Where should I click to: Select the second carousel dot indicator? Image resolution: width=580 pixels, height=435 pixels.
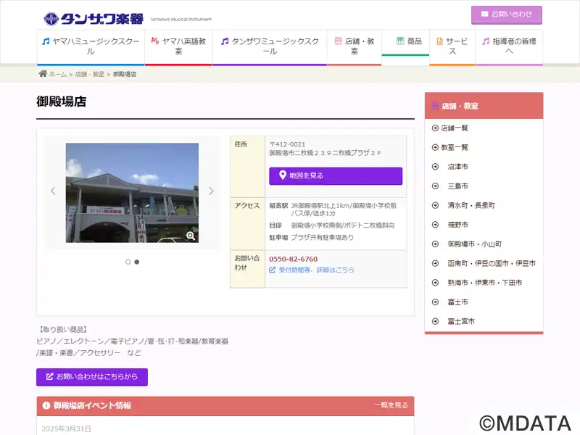tap(137, 262)
